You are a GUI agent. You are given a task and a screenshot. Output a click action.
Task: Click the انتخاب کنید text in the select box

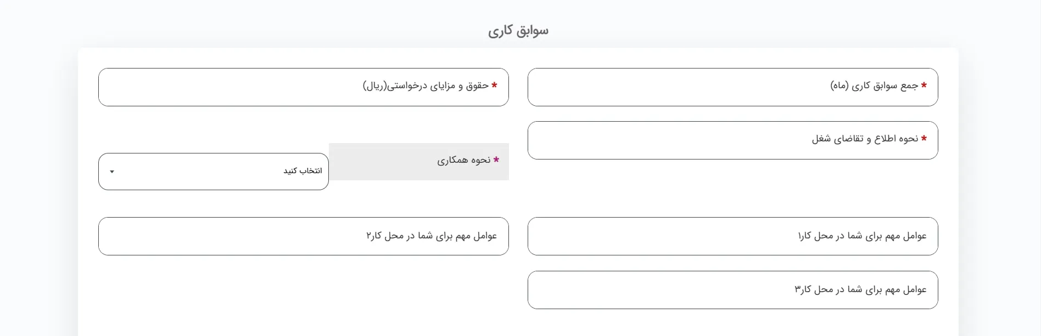(x=303, y=171)
